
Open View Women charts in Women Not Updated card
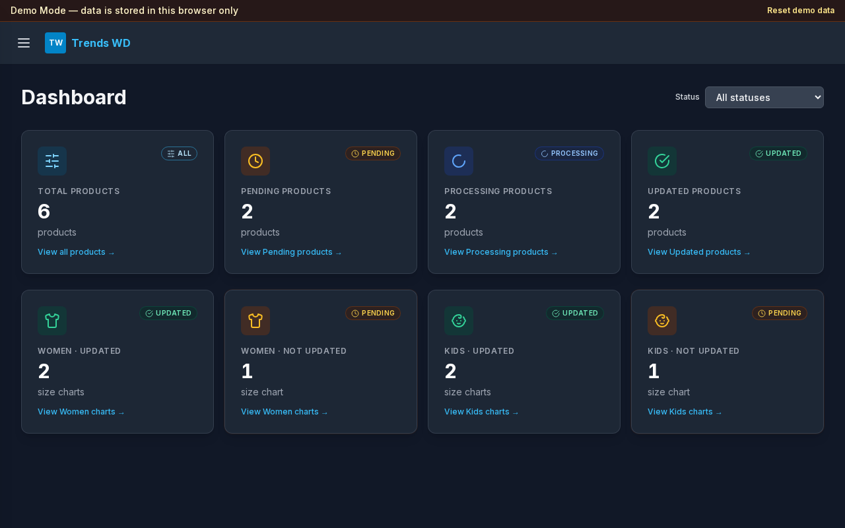[x=285, y=412]
